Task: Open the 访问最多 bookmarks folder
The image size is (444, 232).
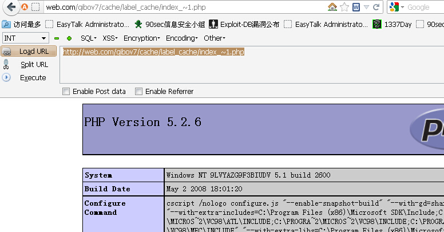Action: coord(22,25)
